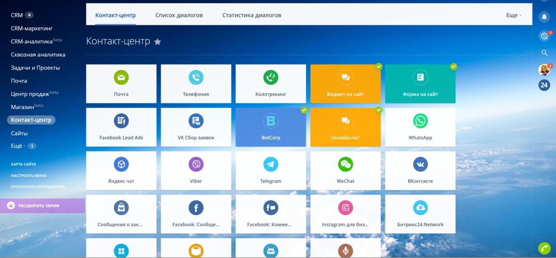Viewport: 556px width, 258px height.
Task: Click the checkmark on Виджет на сайт tile
Action: click(379, 66)
